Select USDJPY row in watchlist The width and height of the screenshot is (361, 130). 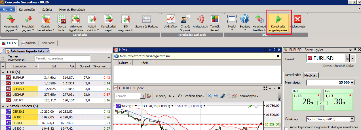point(56,100)
